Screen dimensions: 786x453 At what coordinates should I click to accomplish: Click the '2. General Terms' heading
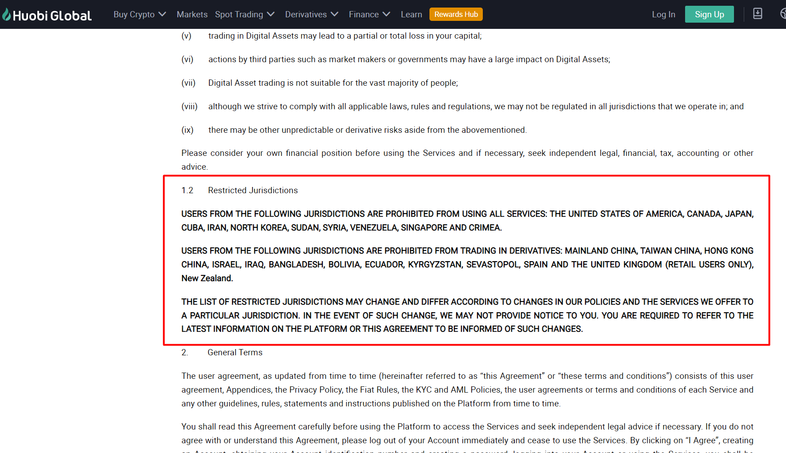coord(222,352)
